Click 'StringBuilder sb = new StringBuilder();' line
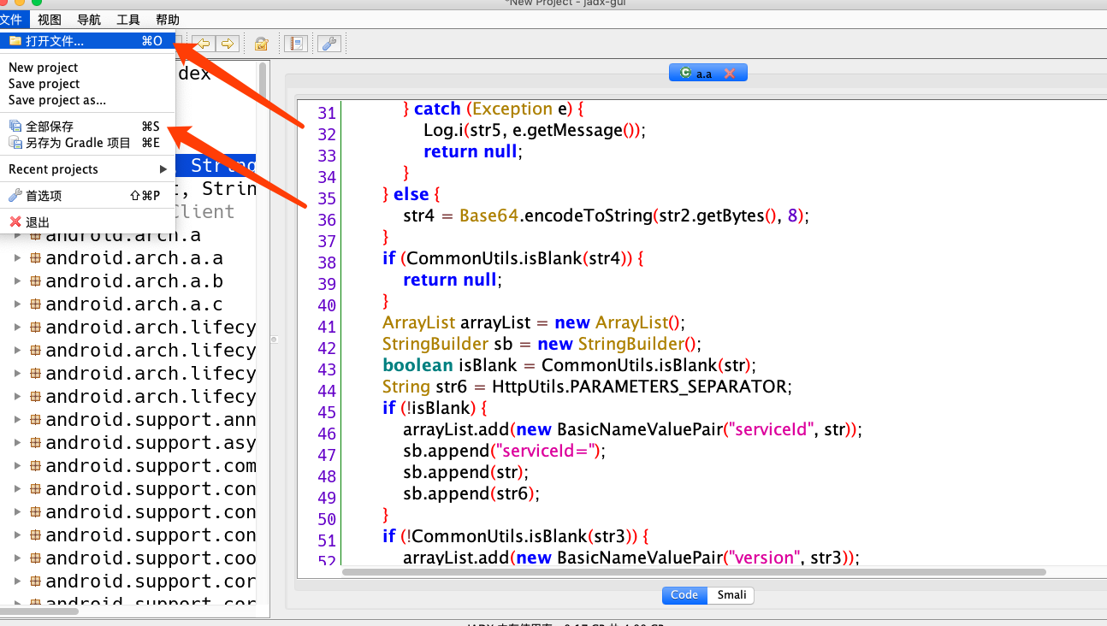Viewport: 1107px width, 626px height. 542,344
